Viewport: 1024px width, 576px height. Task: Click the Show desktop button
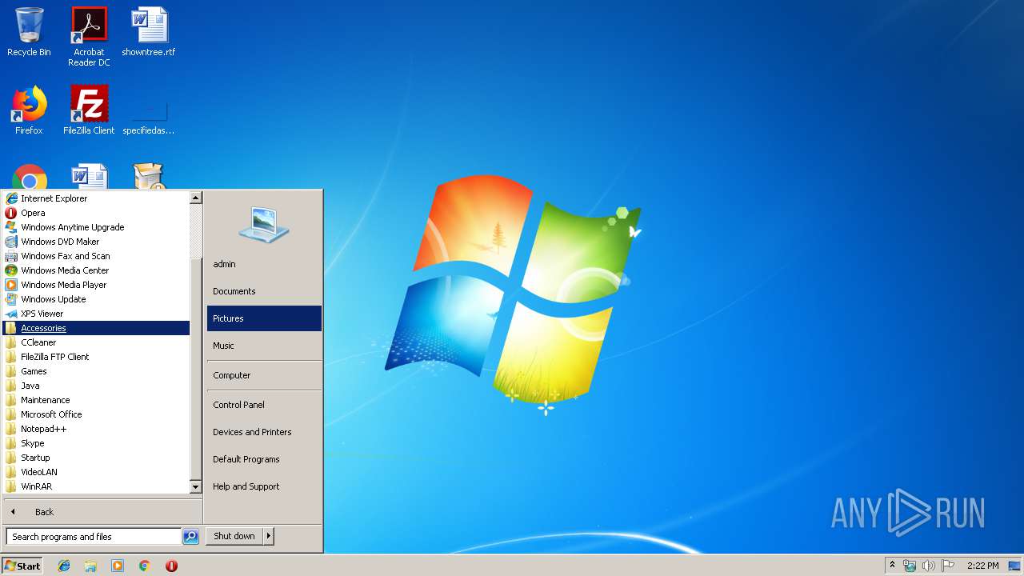[x=1014, y=566]
